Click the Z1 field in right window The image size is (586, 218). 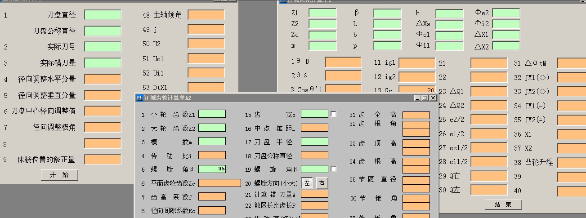click(322, 13)
